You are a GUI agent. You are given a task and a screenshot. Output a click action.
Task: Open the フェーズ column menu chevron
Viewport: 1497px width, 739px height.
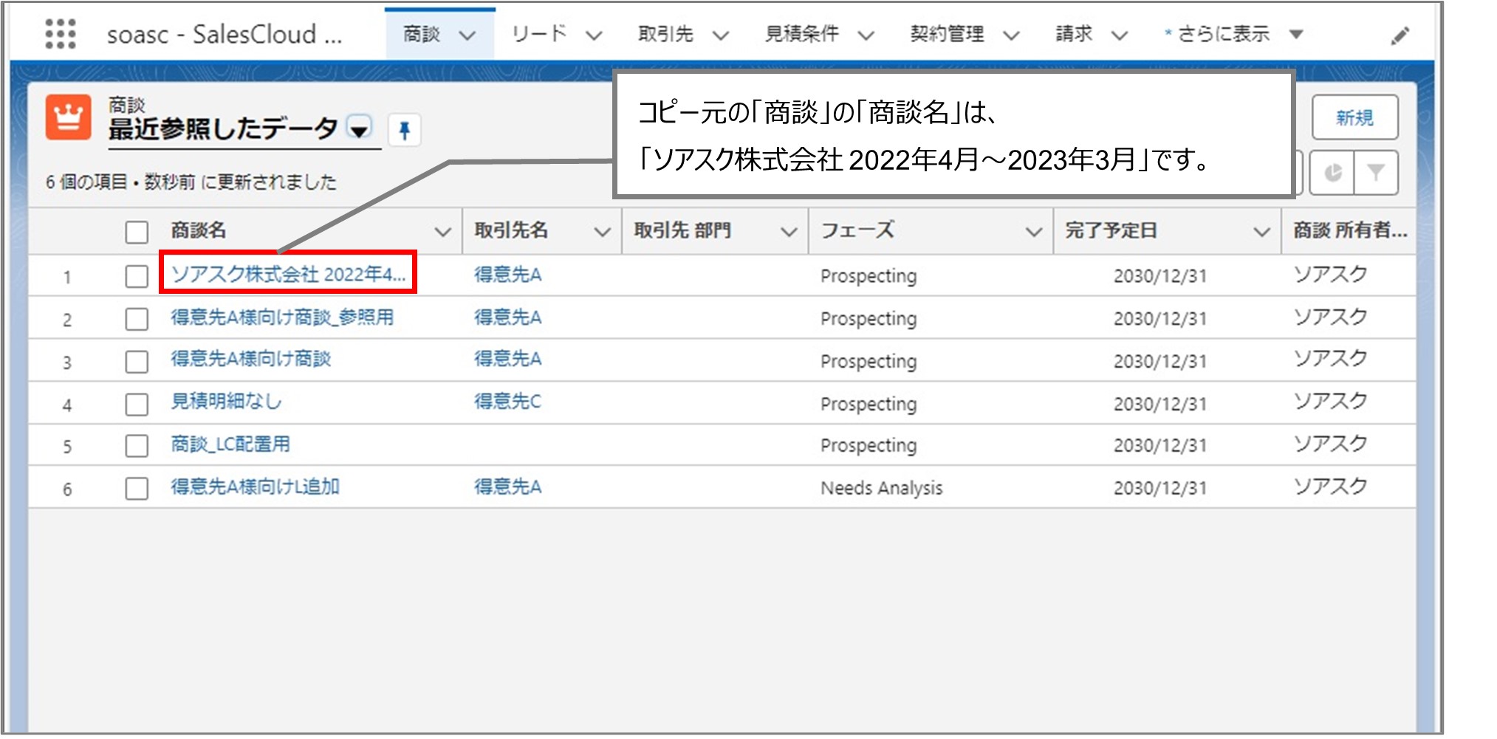[1034, 232]
